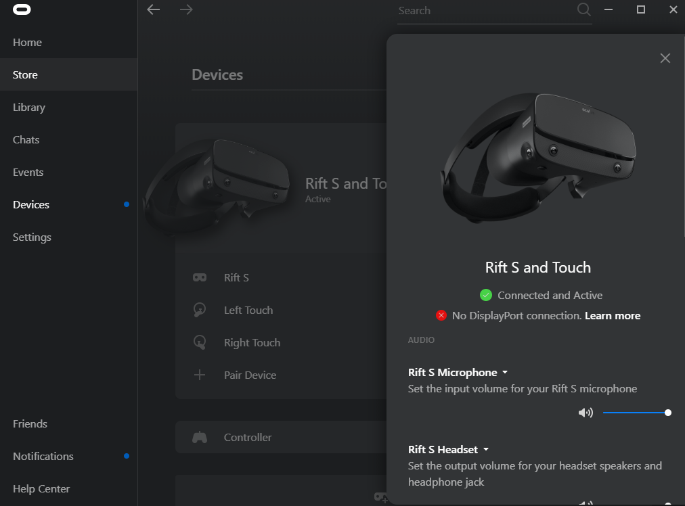Click the search magnifier icon
This screenshot has height=506, width=685.
click(x=583, y=10)
